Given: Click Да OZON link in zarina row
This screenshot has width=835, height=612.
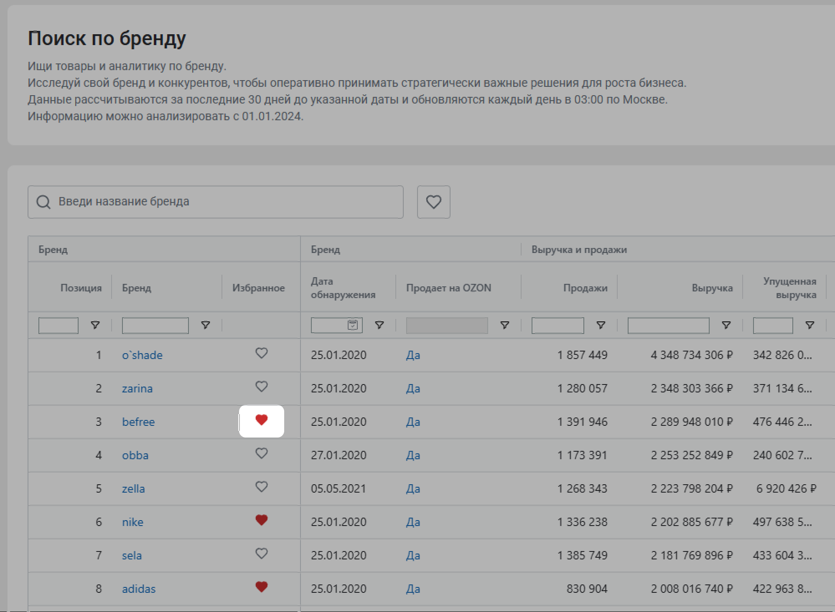Looking at the screenshot, I should click(413, 389).
